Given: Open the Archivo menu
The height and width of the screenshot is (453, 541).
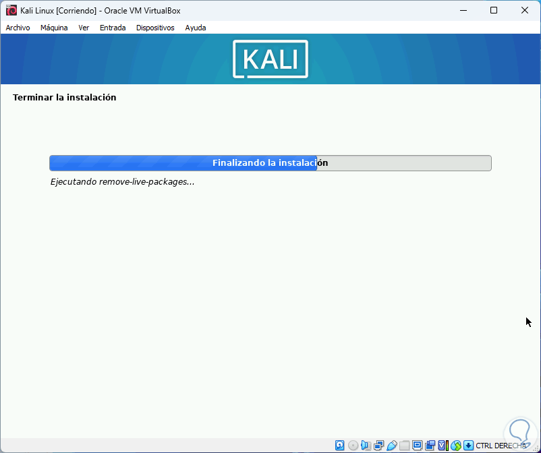Looking at the screenshot, I should click(x=18, y=28).
